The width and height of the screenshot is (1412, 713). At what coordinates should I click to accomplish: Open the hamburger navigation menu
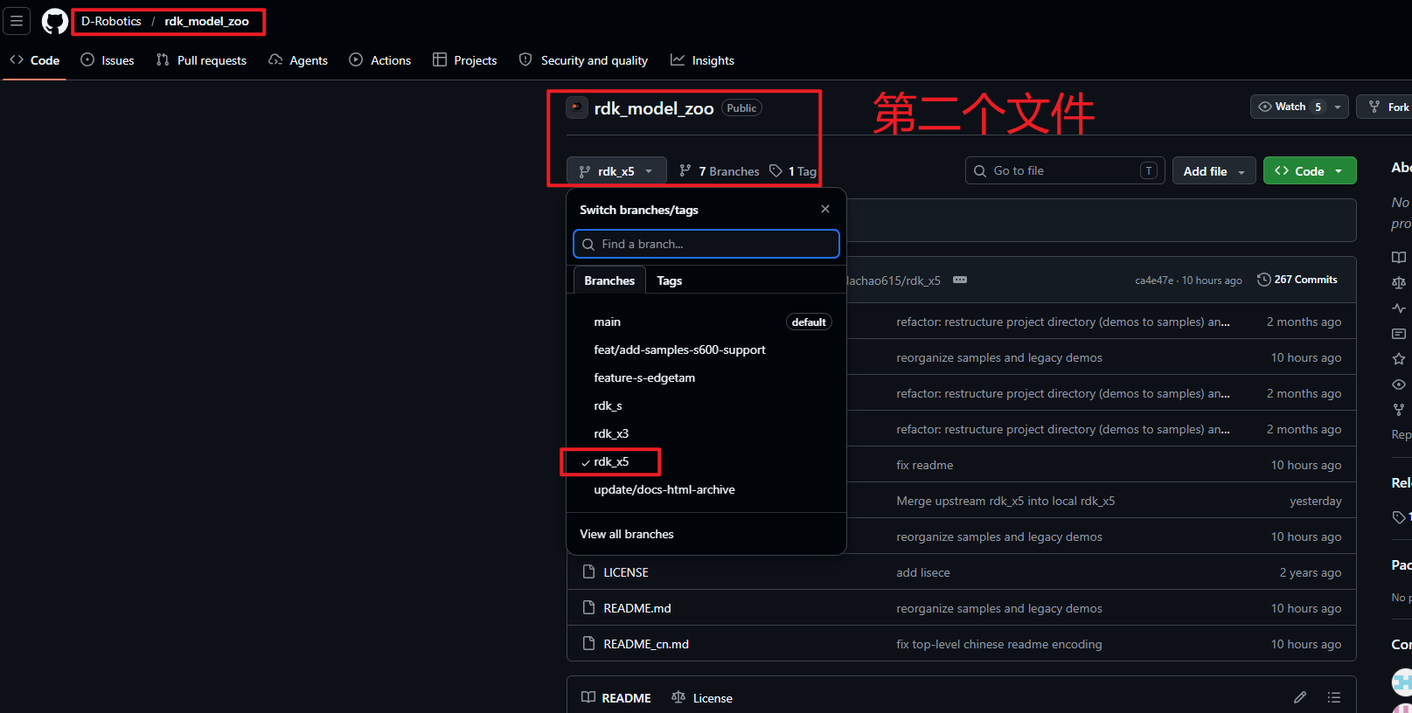click(x=17, y=21)
